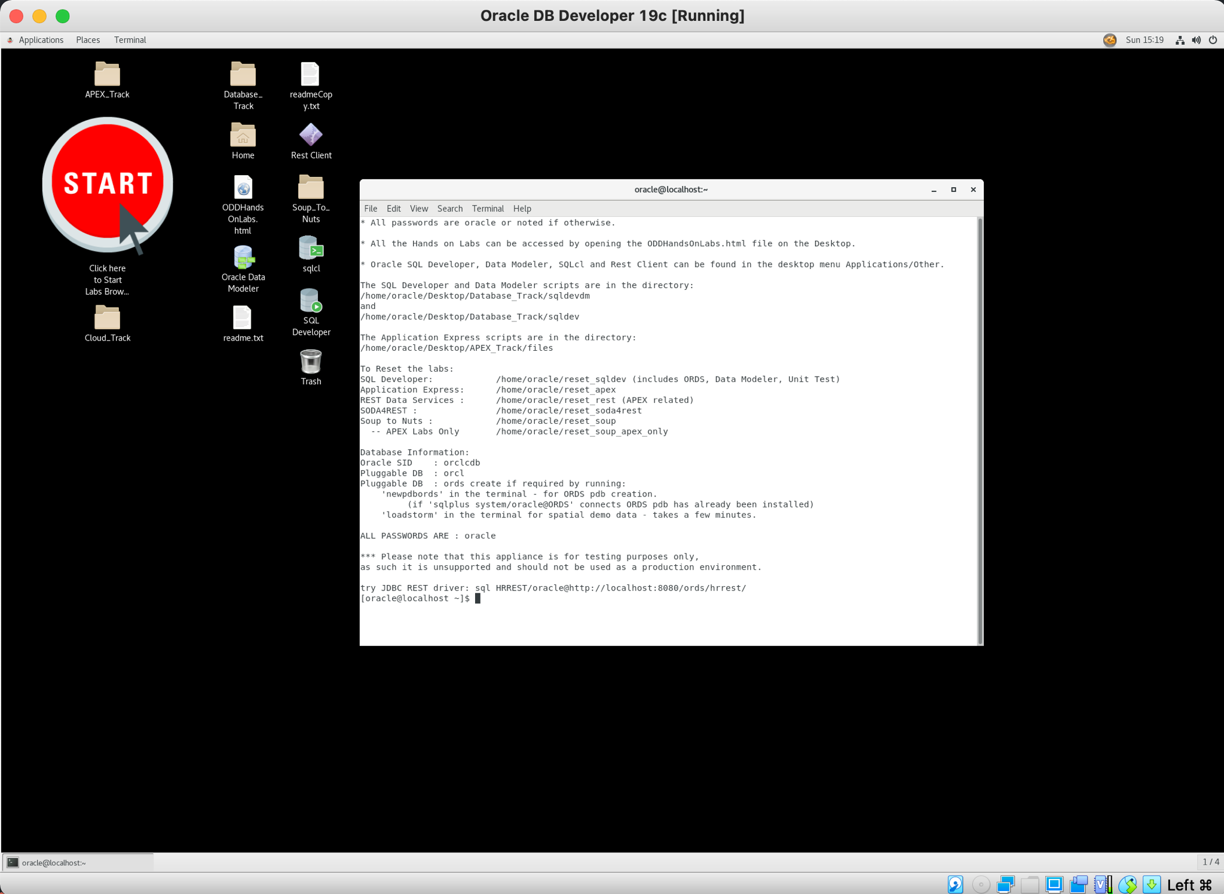Click the macOS green zoom button

pyautogui.click(x=63, y=16)
